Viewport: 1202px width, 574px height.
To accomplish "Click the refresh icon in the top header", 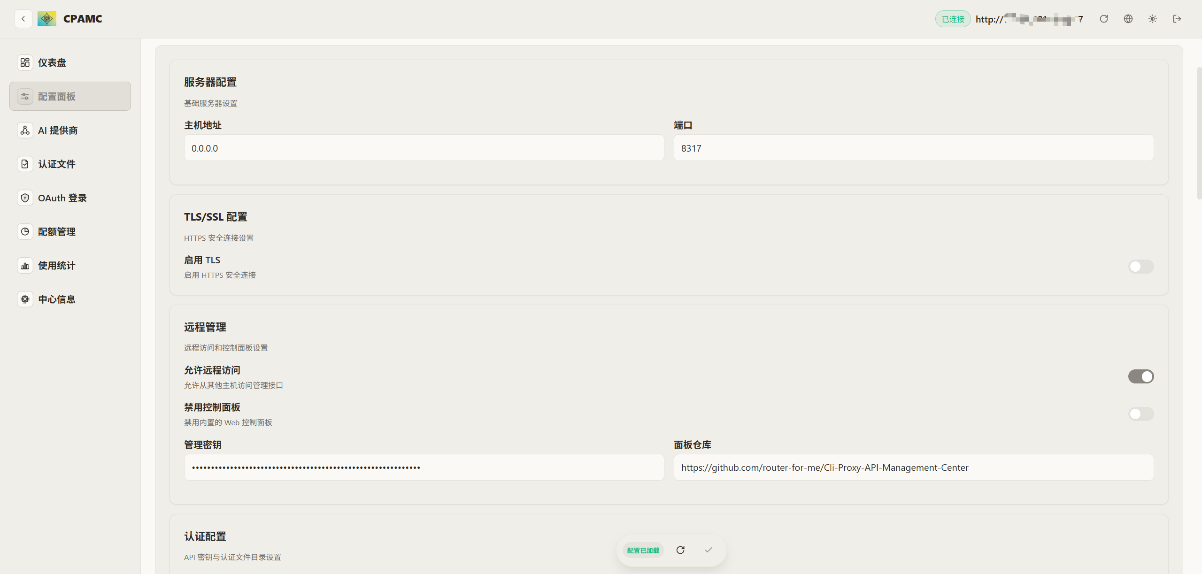I will click(1104, 19).
